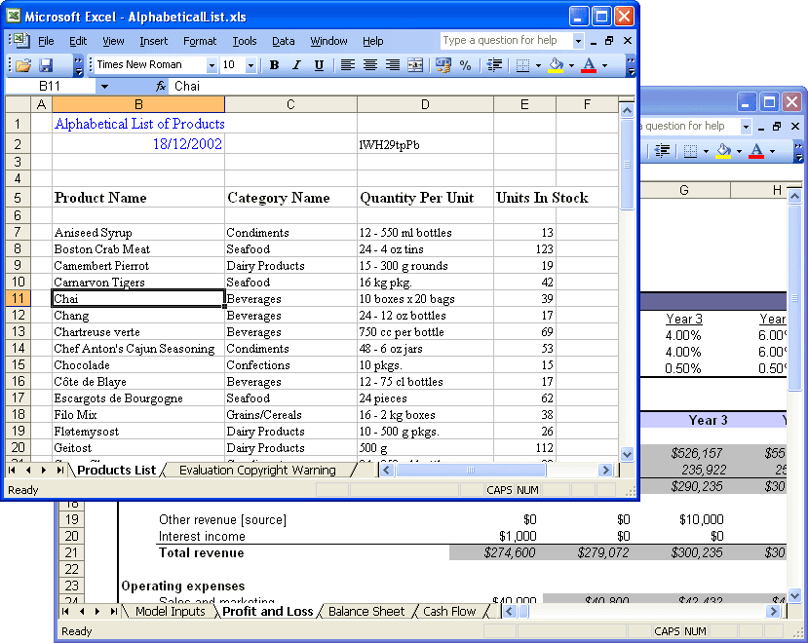
Task: Click next-sheet navigation arrow in front window
Action: click(x=44, y=470)
